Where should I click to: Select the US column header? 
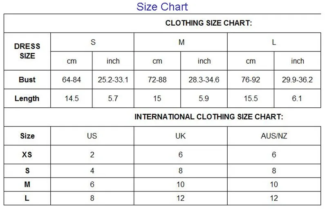[92, 136]
